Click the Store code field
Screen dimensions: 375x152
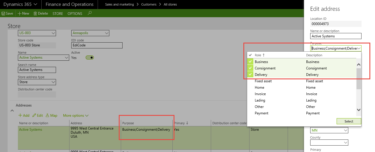[37, 45]
